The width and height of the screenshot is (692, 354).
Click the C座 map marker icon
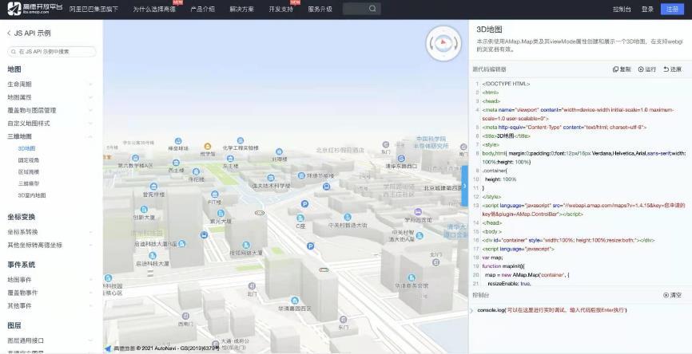tap(300, 218)
